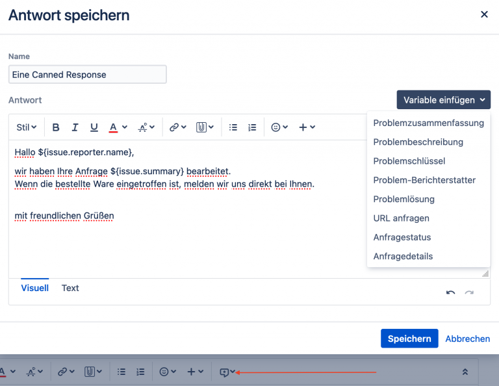Choose Problemzusammenfassung from variable list
Screen dimensions: 499x386
(428, 123)
